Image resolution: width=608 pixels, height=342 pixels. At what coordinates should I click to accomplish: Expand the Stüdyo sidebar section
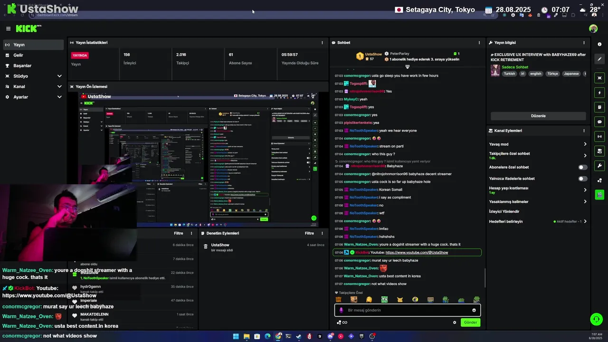(x=33, y=76)
